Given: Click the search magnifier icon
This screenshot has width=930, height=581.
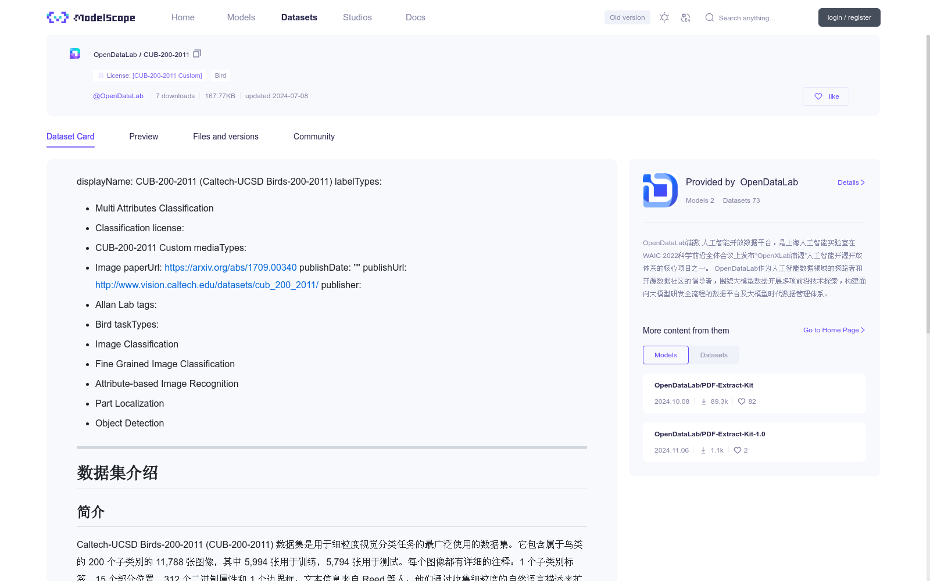Looking at the screenshot, I should coord(709,17).
